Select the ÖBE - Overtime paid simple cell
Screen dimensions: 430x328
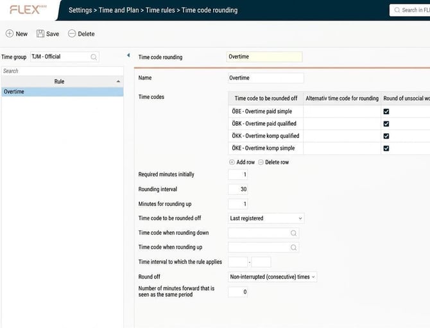coord(266,111)
